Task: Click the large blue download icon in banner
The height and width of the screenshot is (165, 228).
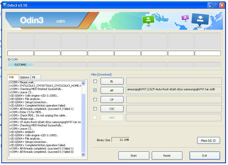Action: [x=200, y=20]
